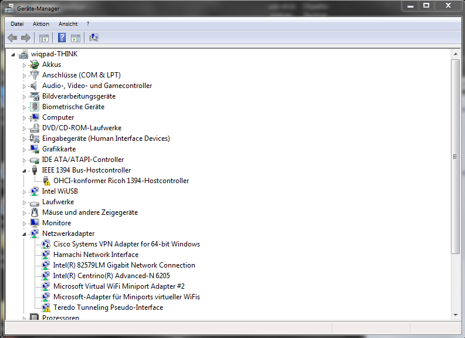This screenshot has height=338, width=465.
Task: Select the DVD/CD-ROM-Laufwerke drive icon
Action: coord(35,128)
